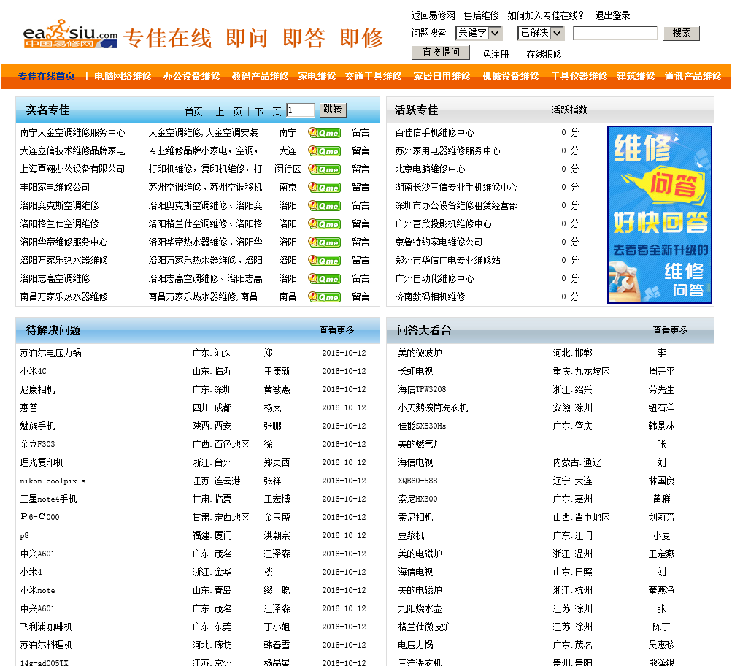Click Qme chat icon for 洛阳格兰仕空调维修
Screen dimensions: 732x666
324,223
